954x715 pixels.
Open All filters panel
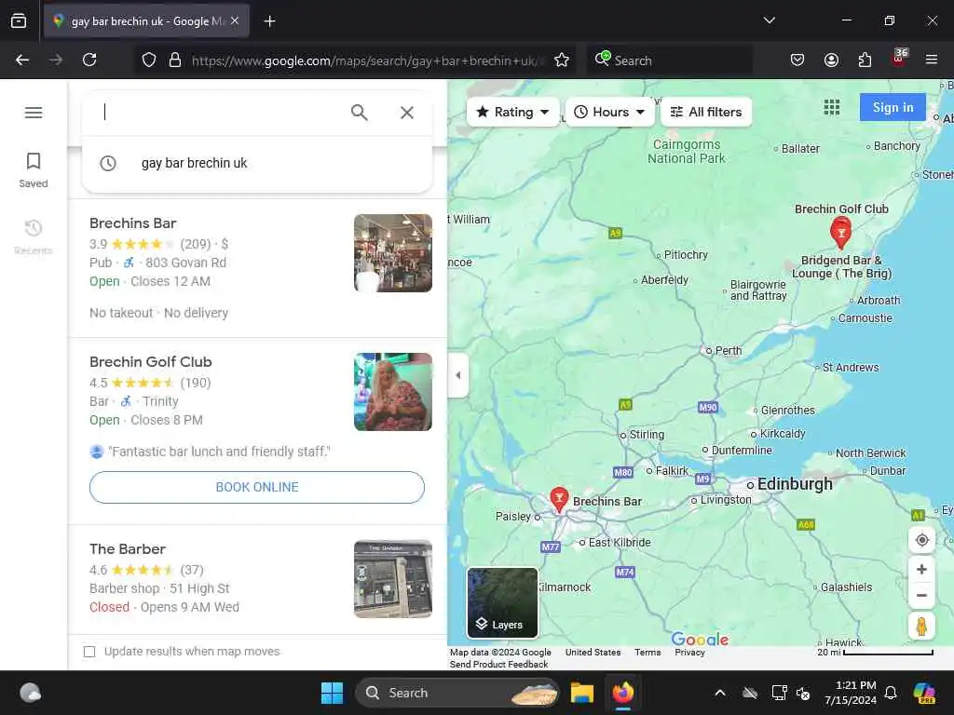pos(706,112)
